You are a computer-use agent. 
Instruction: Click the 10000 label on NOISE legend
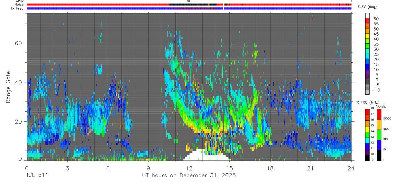click(x=387, y=119)
